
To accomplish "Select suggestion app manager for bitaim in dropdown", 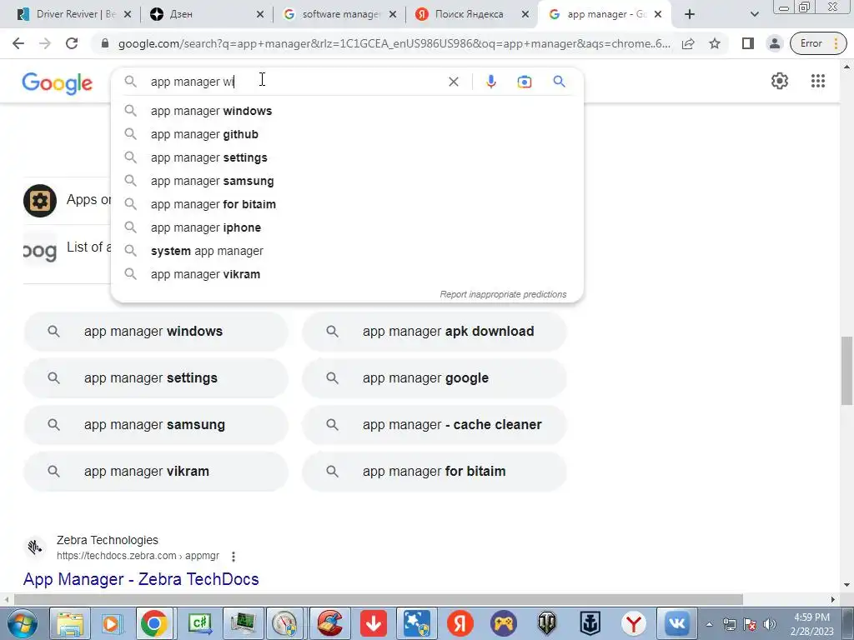I will click(347, 205).
